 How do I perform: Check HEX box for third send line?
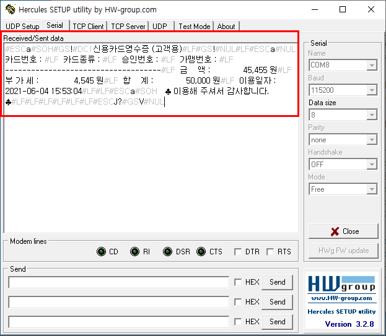click(238, 322)
